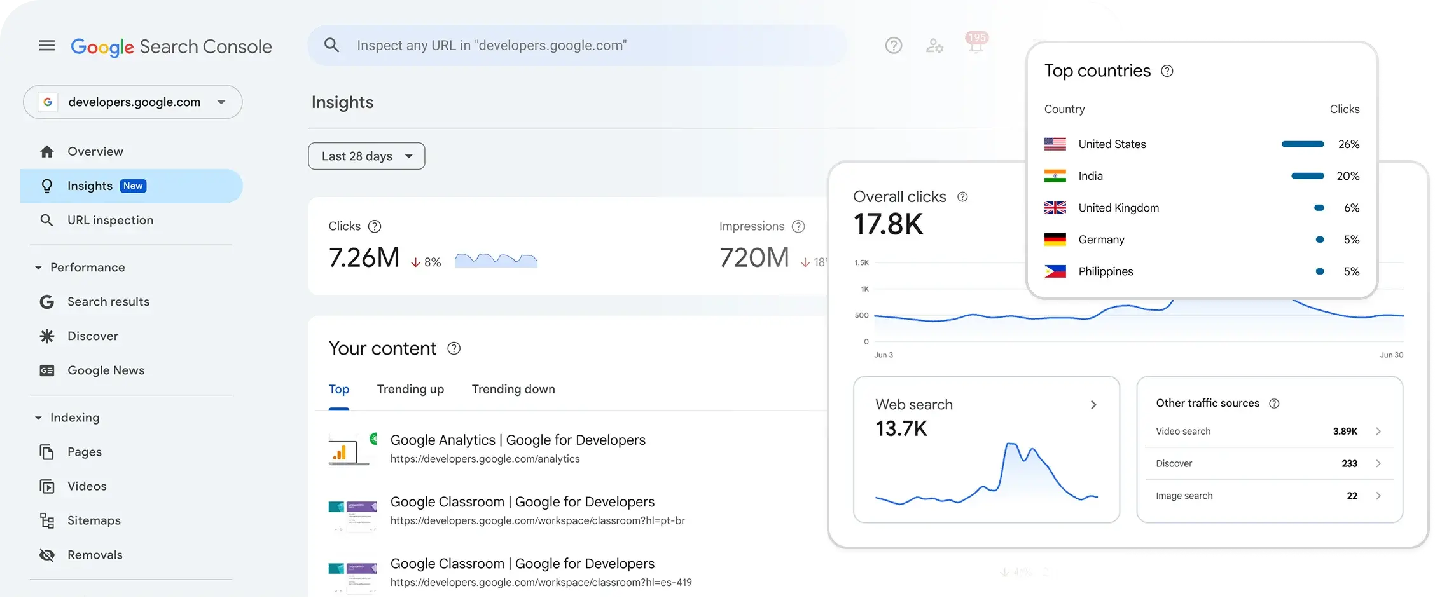Click the Removals hidden-eye icon

coord(46,555)
